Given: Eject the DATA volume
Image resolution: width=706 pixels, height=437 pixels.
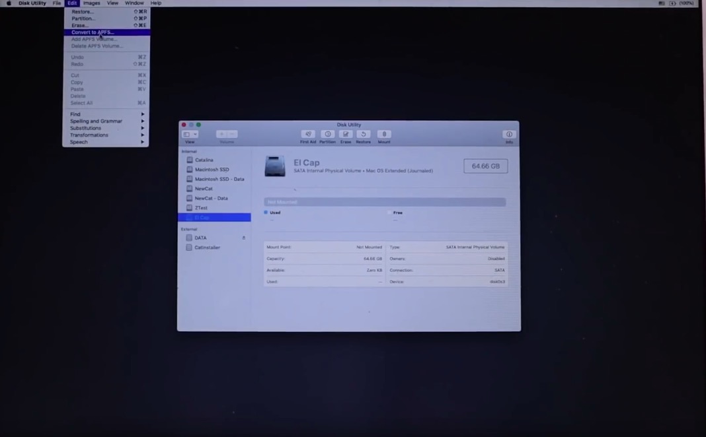Looking at the screenshot, I should pos(243,238).
